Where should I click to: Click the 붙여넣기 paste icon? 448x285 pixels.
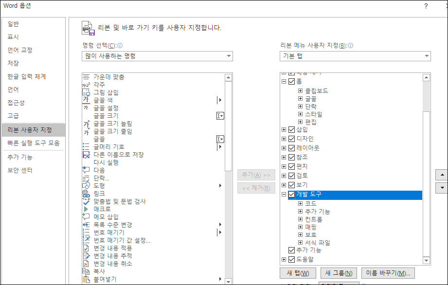tap(86, 279)
